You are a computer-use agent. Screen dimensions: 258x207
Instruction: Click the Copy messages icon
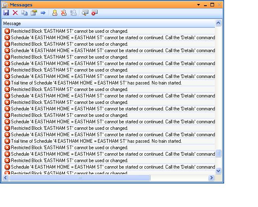click(x=25, y=13)
